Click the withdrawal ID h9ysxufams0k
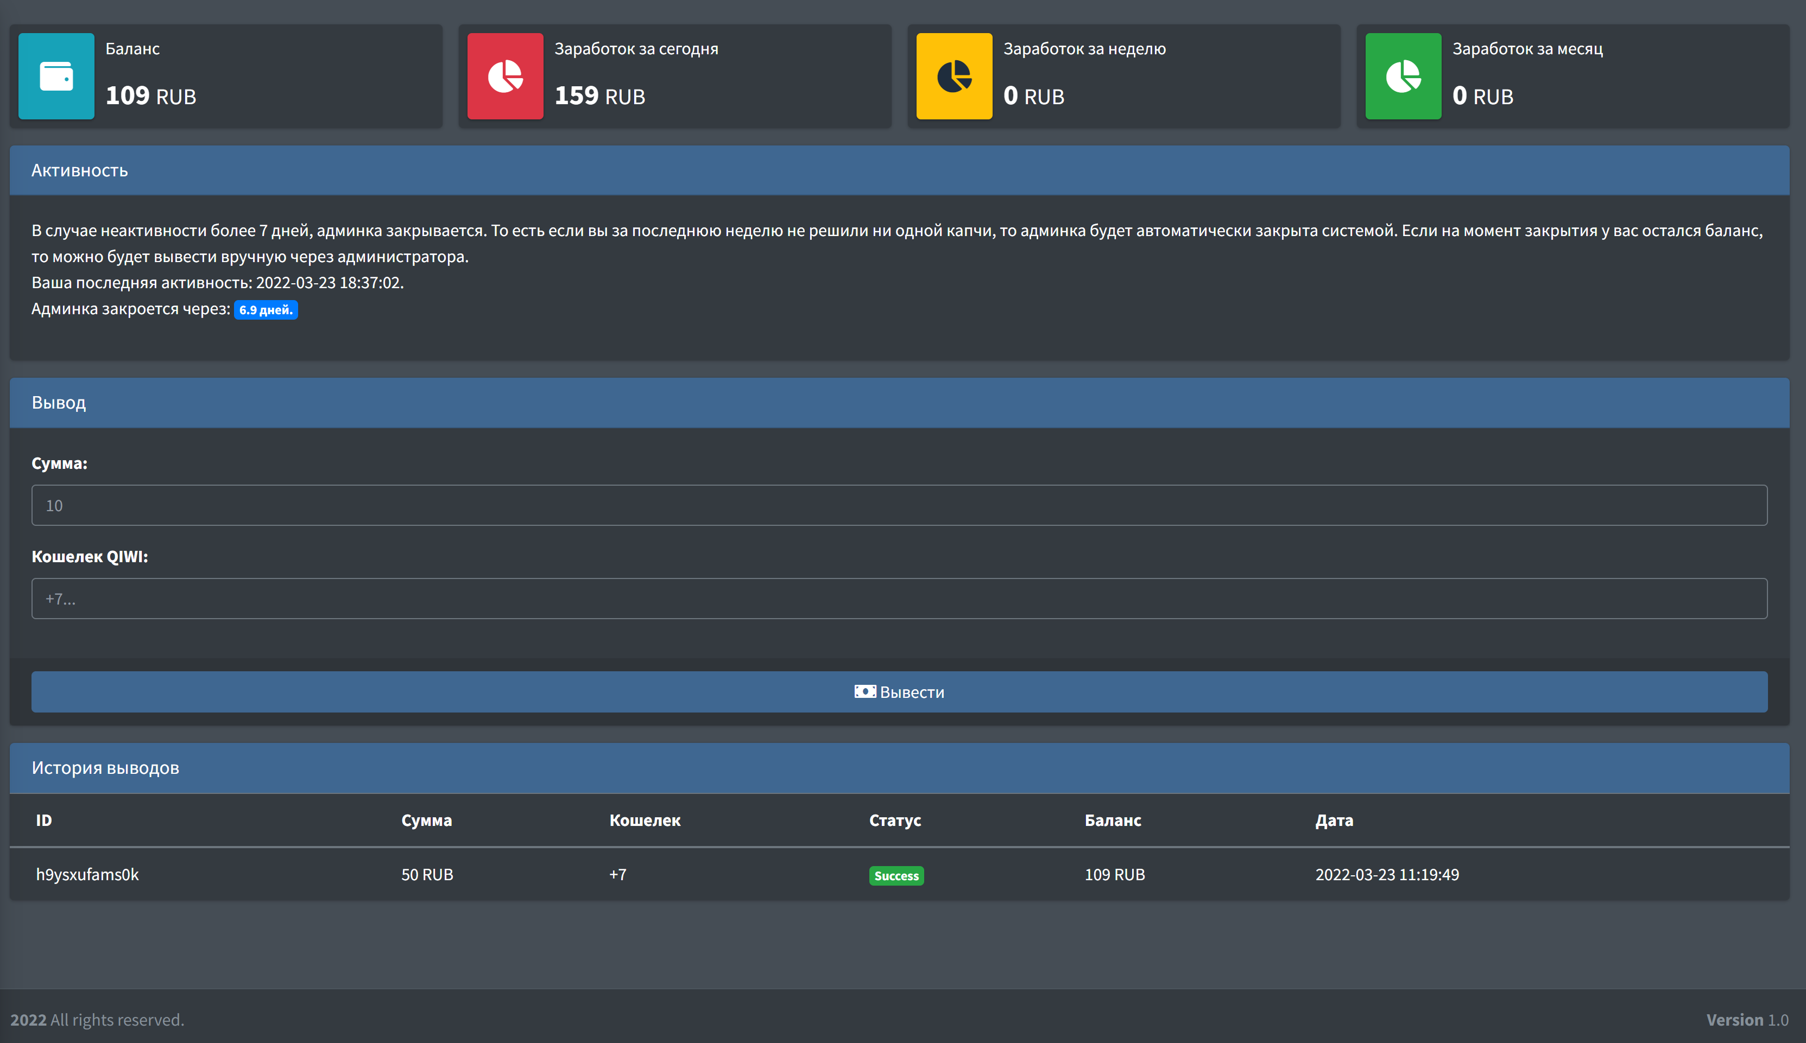Screen dimensions: 1806x1043 87,875
